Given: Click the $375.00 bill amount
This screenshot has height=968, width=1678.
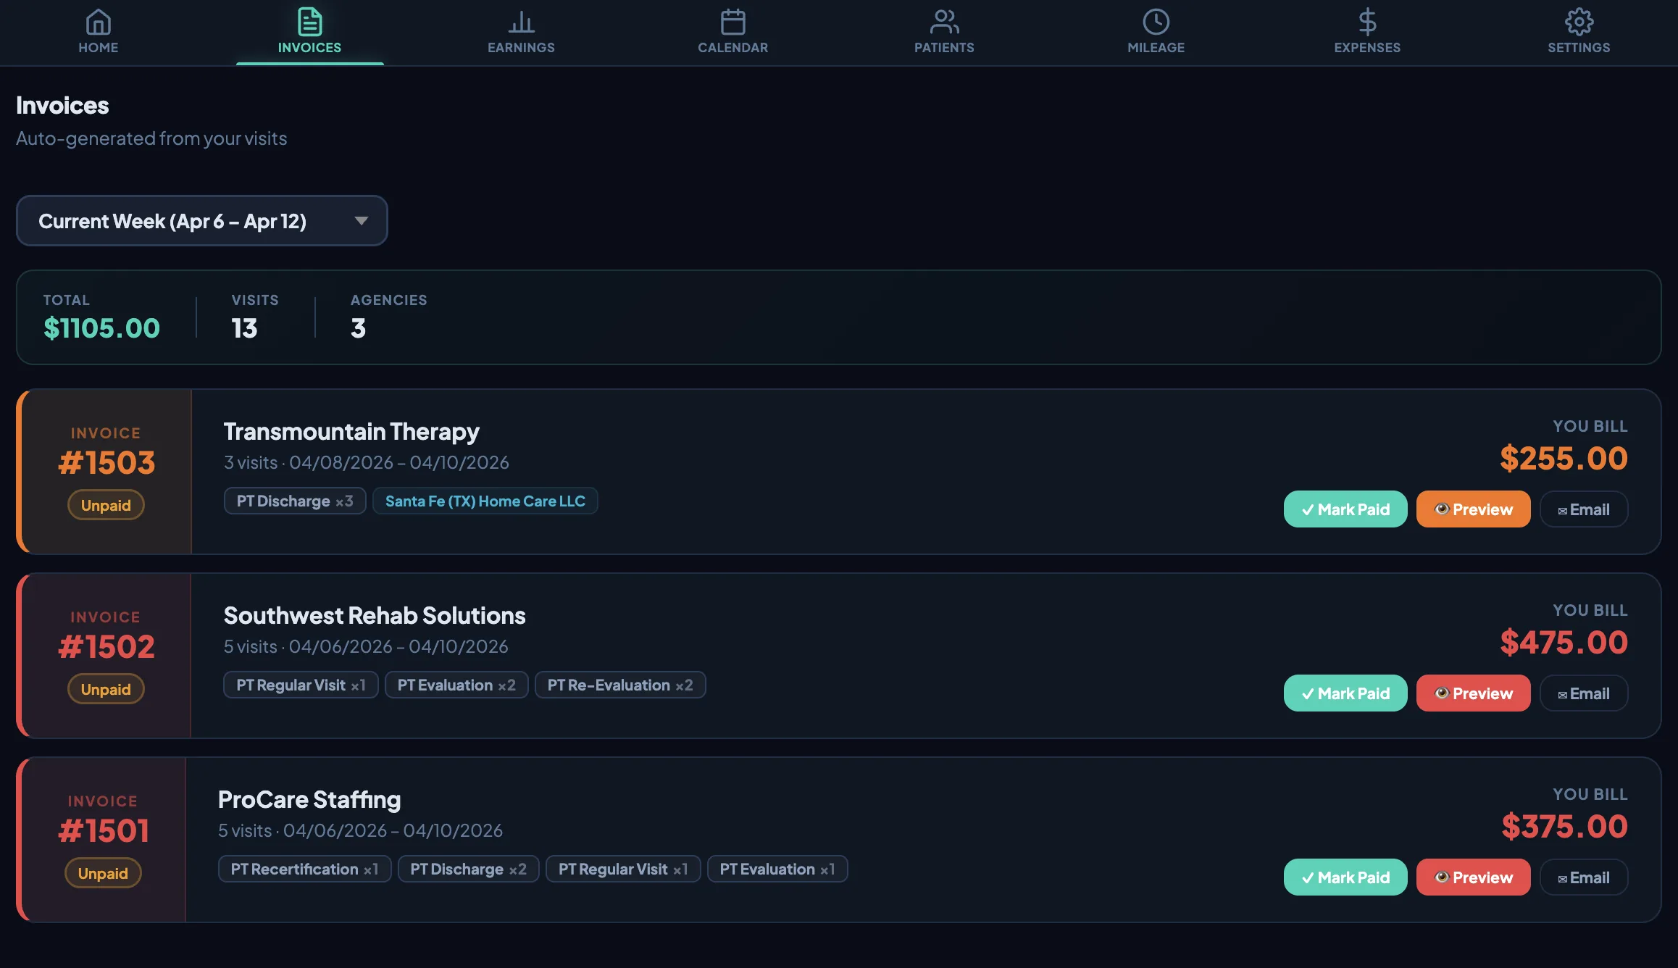Looking at the screenshot, I should click(1564, 826).
